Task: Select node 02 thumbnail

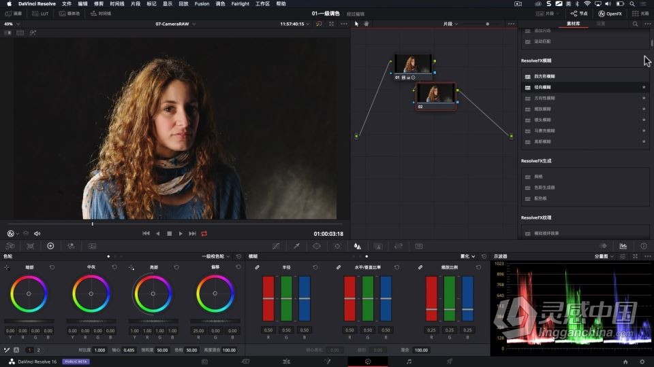Action: tap(435, 93)
